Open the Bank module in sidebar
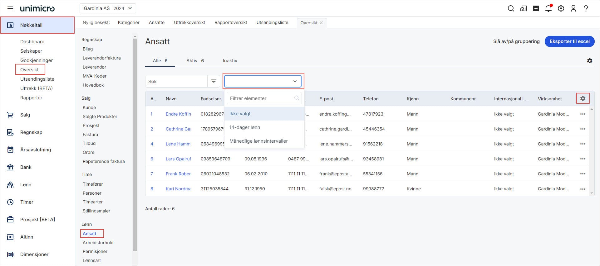 (26, 167)
